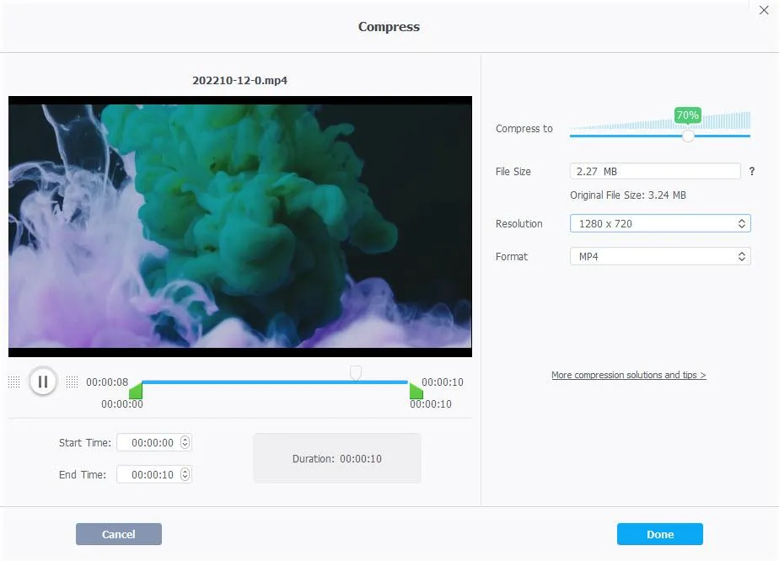Click the playhead marker above the trim bar
The height and width of the screenshot is (561, 779).
(x=356, y=371)
